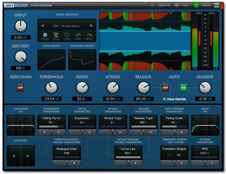
Task: Click the Release Type 100 % slider bar
Action: pos(144,127)
